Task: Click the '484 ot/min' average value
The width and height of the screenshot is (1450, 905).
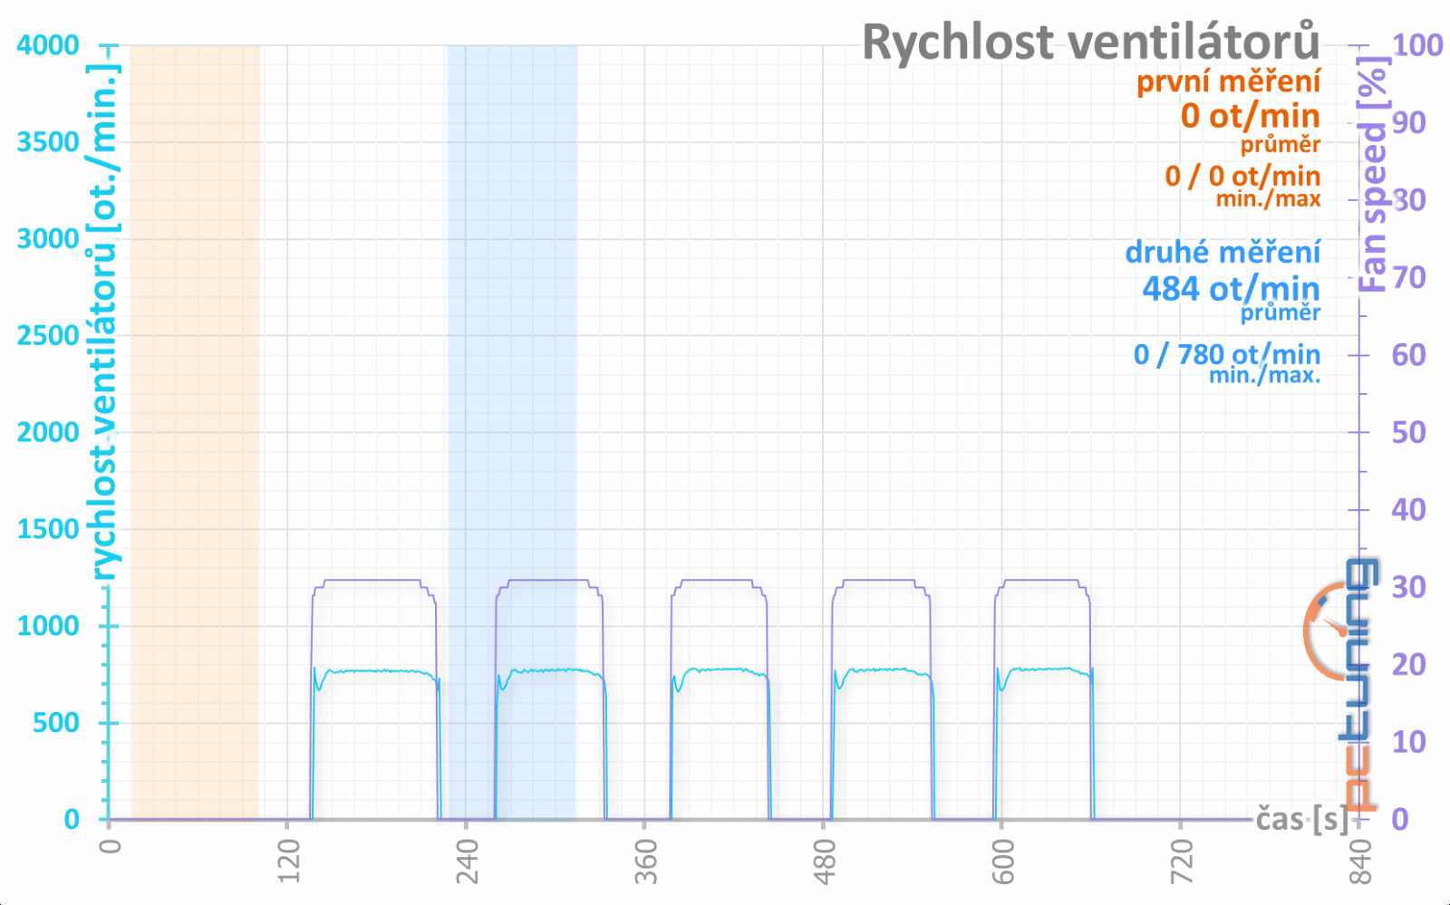Action: point(1231,288)
